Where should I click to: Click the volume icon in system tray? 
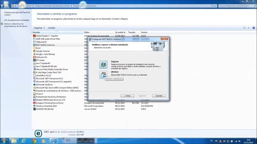click(239, 141)
